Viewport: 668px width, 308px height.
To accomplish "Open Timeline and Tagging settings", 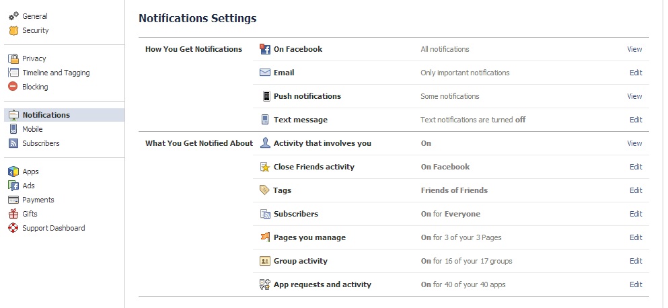I will pyautogui.click(x=56, y=73).
